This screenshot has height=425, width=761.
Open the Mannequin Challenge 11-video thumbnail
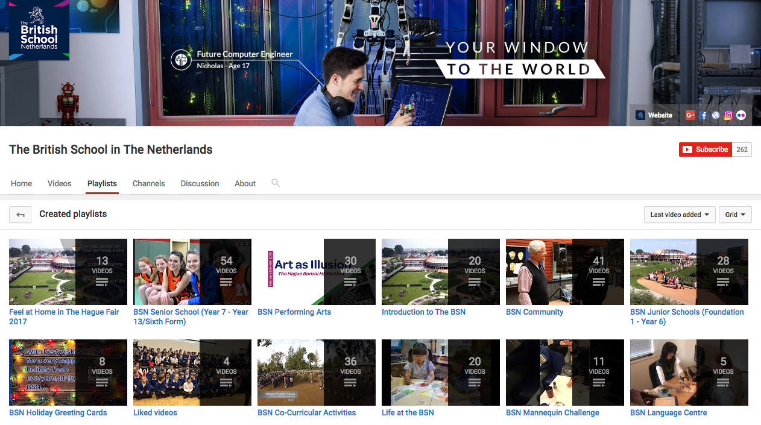(x=565, y=373)
